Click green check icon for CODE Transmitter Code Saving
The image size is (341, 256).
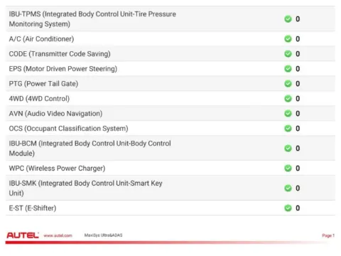288,54
